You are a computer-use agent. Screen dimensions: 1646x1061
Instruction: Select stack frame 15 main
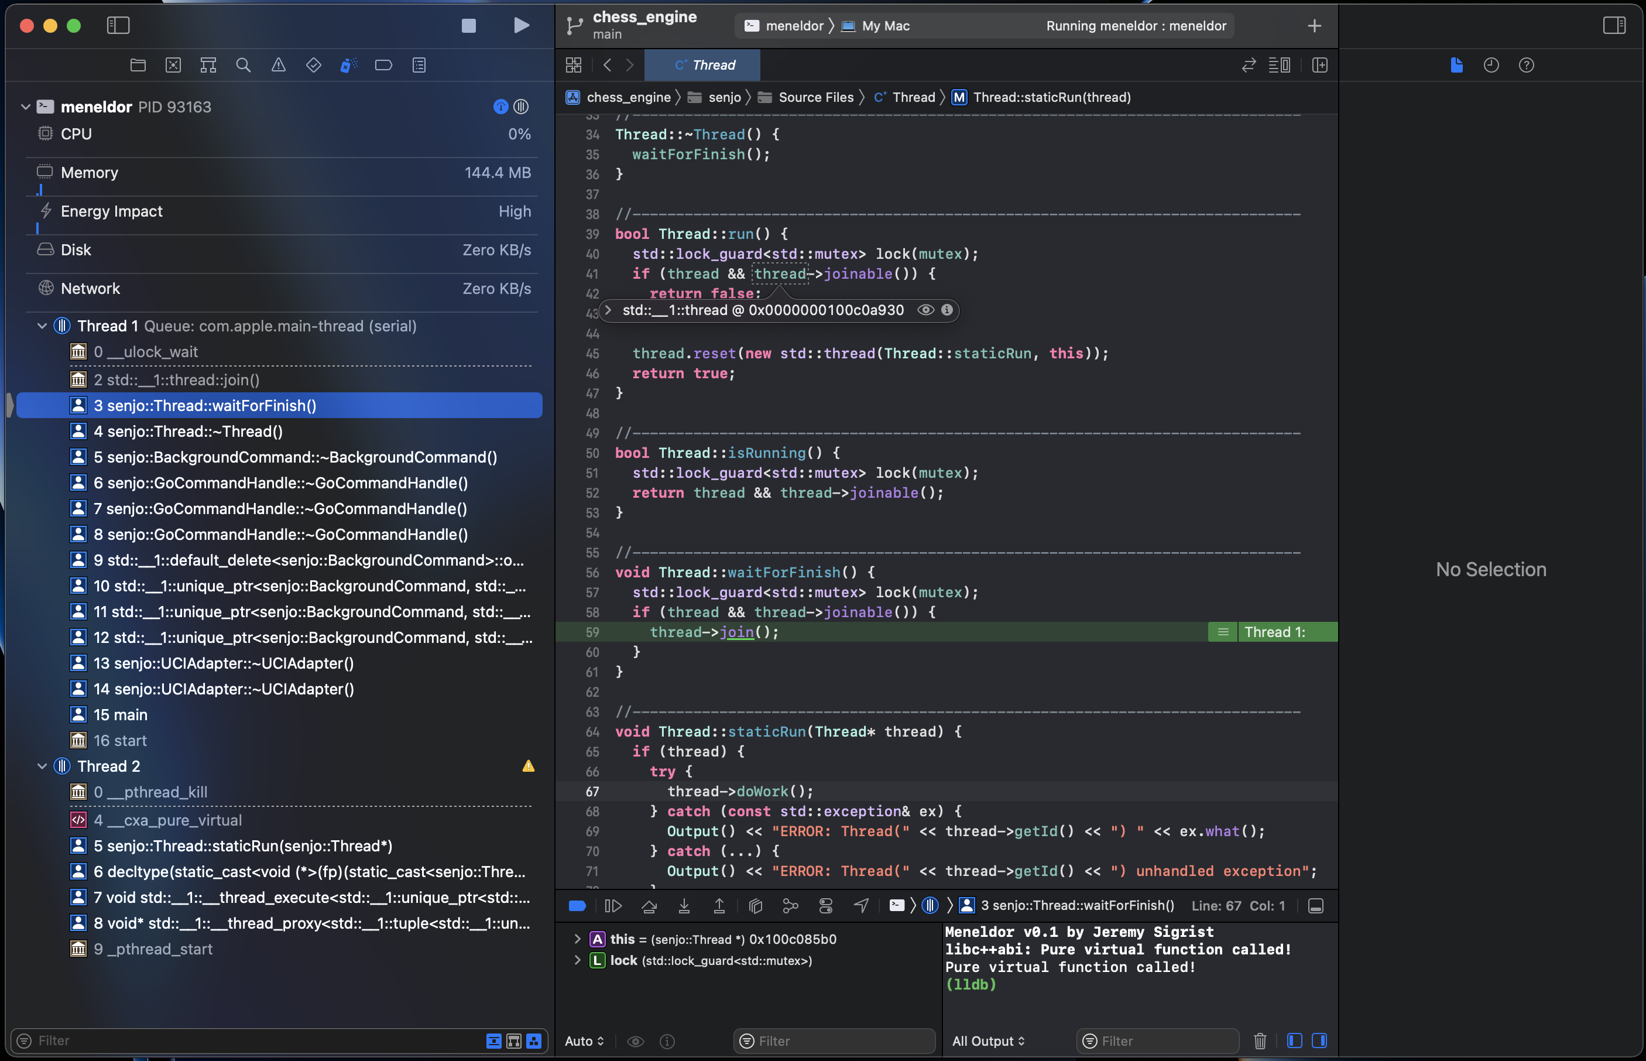click(x=121, y=714)
